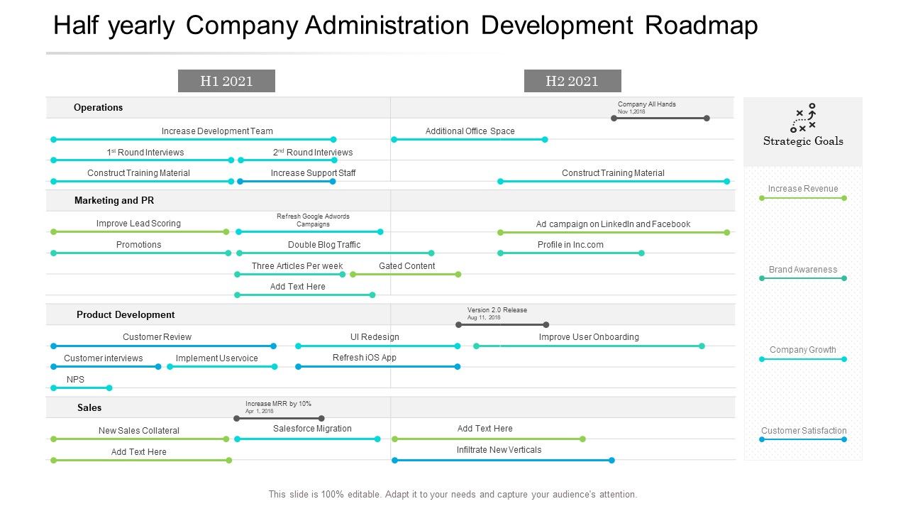
Task: Click the Version 2.0 Release milestone bar
Action: (x=502, y=324)
